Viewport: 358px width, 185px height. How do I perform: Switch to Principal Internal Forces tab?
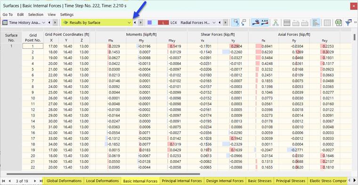tap(182, 181)
